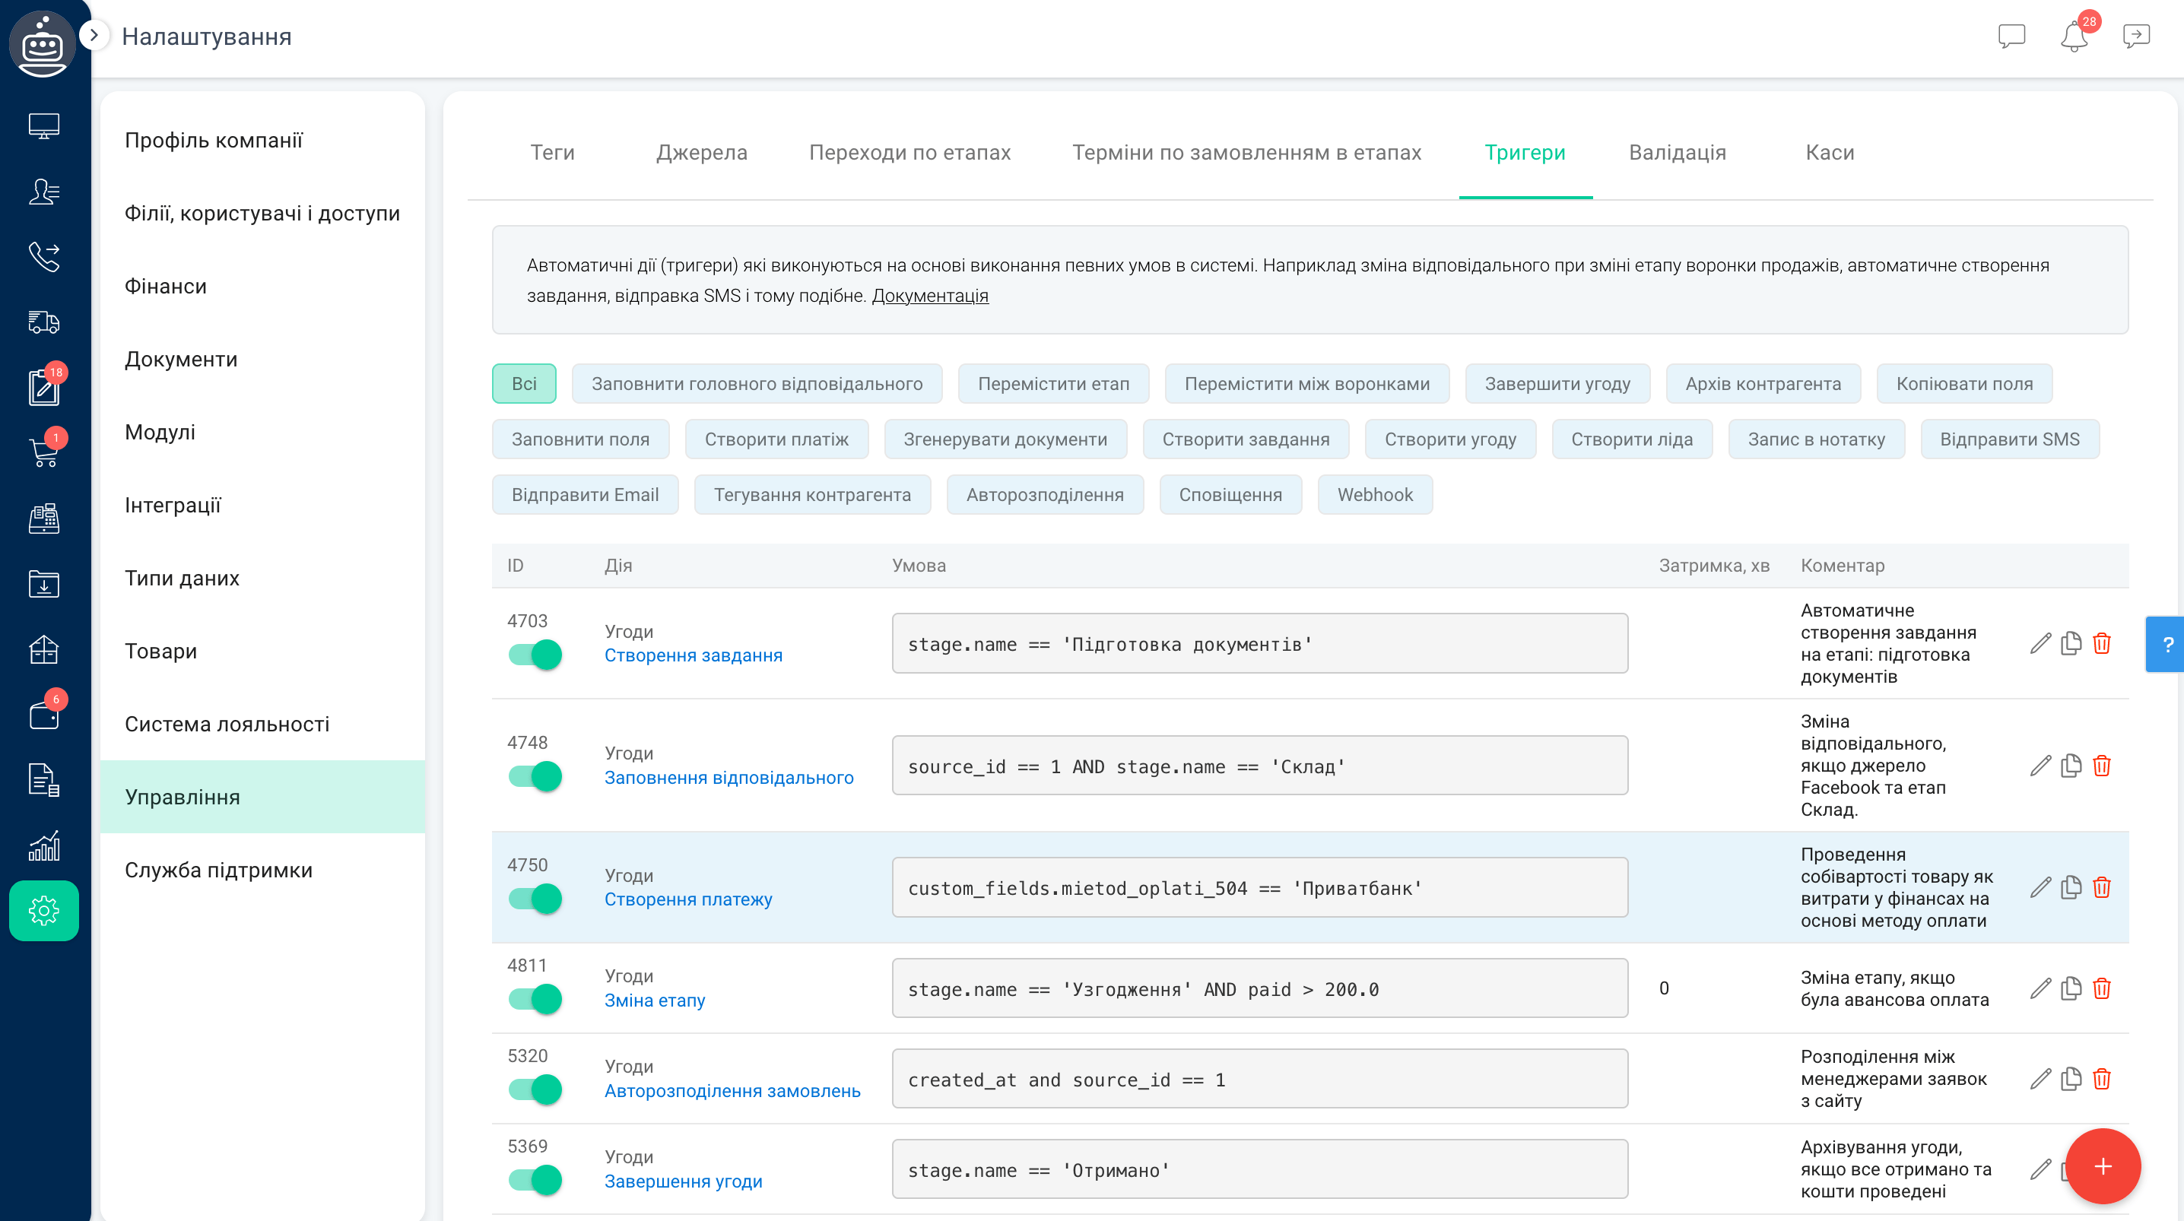This screenshot has width=2184, height=1221.
Task: Open Терміни по замовленням в етапах tab
Action: click(x=1246, y=153)
